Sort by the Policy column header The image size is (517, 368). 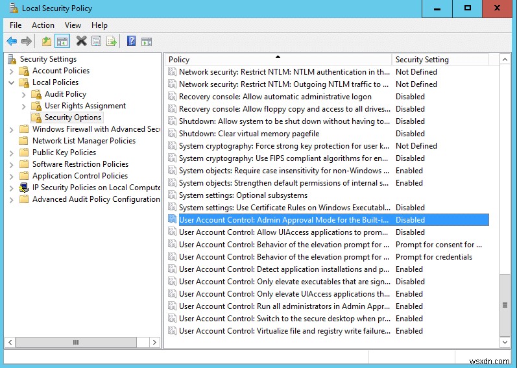[x=278, y=60]
